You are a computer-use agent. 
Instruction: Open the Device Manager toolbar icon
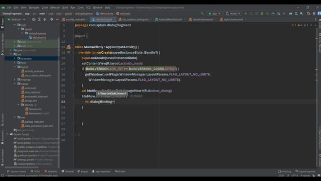296,14
